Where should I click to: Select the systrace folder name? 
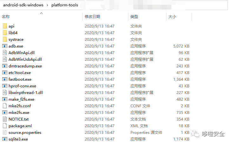coord(16,40)
